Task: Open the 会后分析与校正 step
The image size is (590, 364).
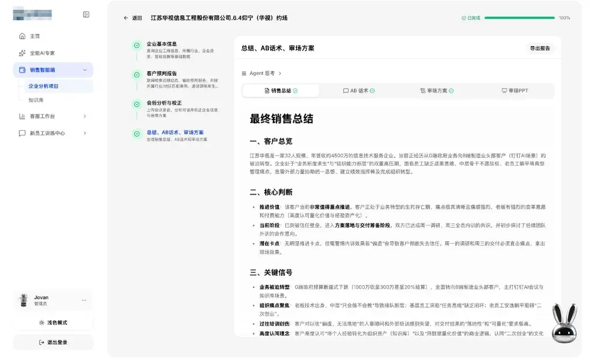Action: [x=175, y=109]
